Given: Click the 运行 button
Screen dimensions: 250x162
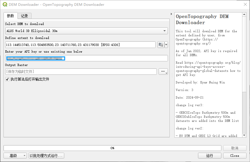Looking at the screenshot, I should point(209,156).
